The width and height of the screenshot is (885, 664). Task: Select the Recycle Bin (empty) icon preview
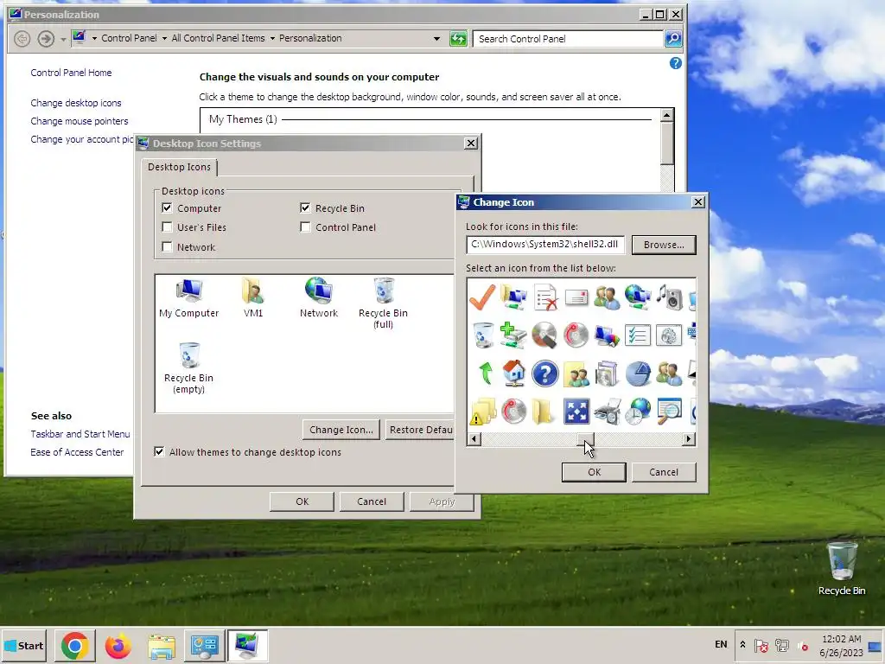pos(189,367)
